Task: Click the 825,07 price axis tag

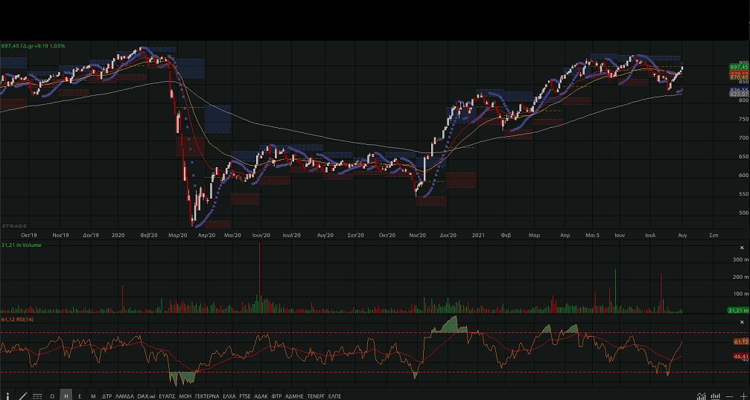Action: tap(739, 94)
